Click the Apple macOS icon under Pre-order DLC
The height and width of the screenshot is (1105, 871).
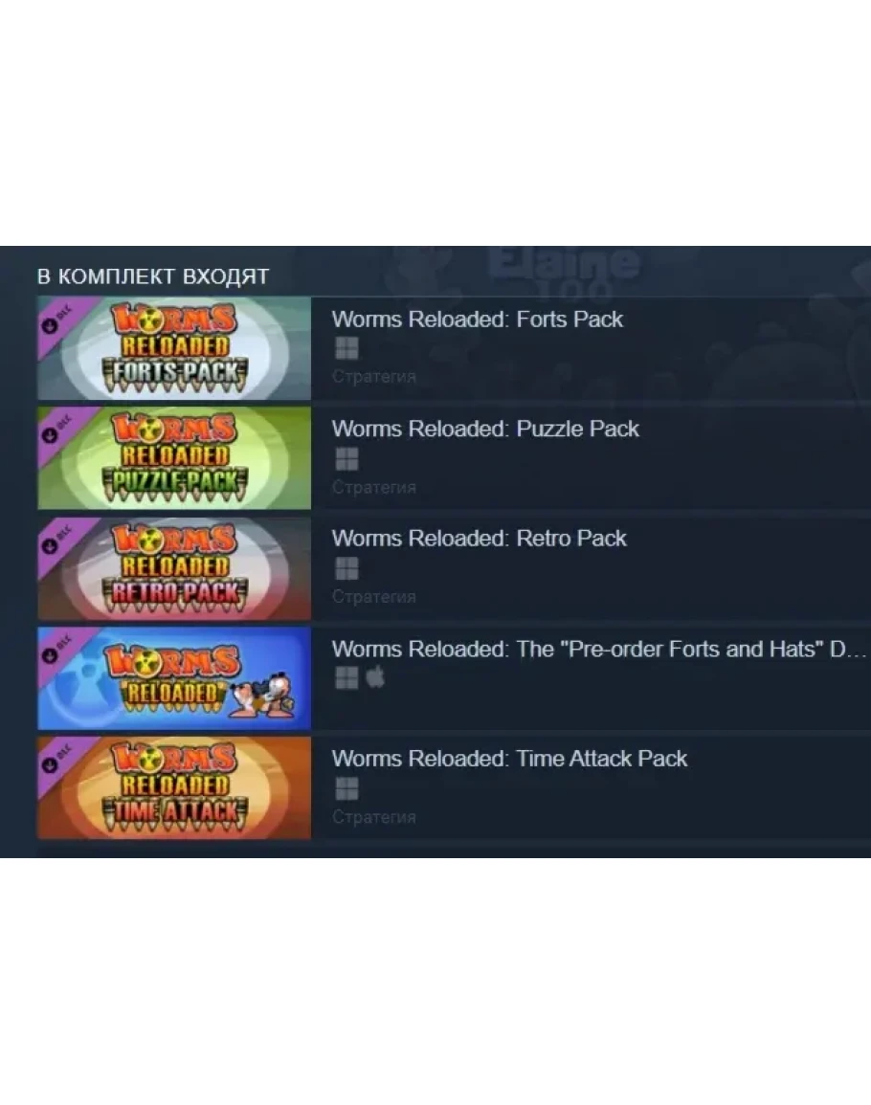click(x=375, y=676)
